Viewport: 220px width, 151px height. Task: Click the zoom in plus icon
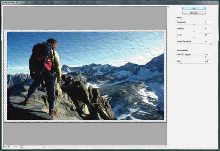click(x=8, y=147)
